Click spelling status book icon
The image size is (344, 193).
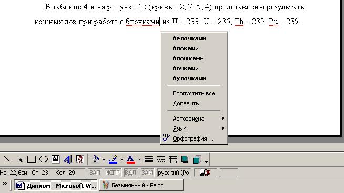click(x=205, y=173)
